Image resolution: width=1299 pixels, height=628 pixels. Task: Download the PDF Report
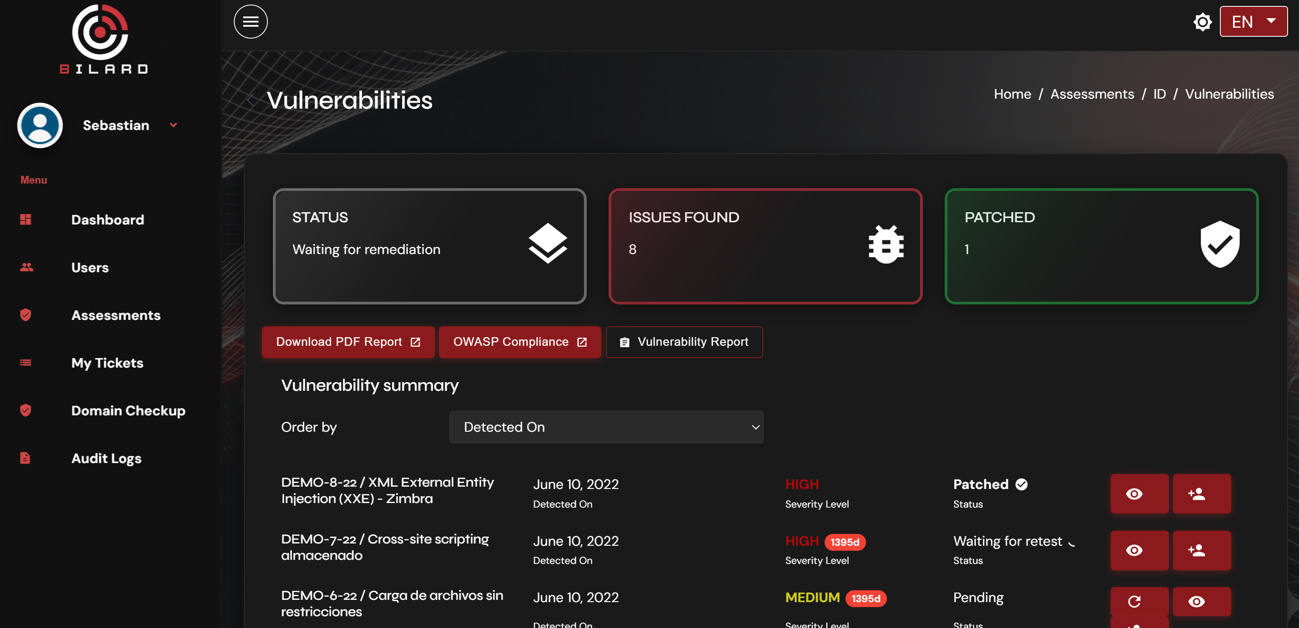click(x=347, y=341)
